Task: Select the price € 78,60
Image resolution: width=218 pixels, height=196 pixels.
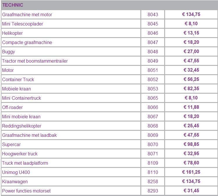Action: [x=191, y=163]
